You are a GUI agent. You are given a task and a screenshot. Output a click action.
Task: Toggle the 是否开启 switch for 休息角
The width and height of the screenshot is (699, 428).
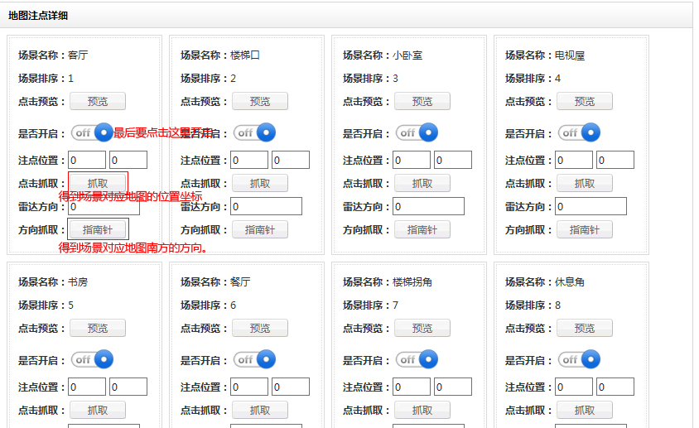tap(579, 359)
